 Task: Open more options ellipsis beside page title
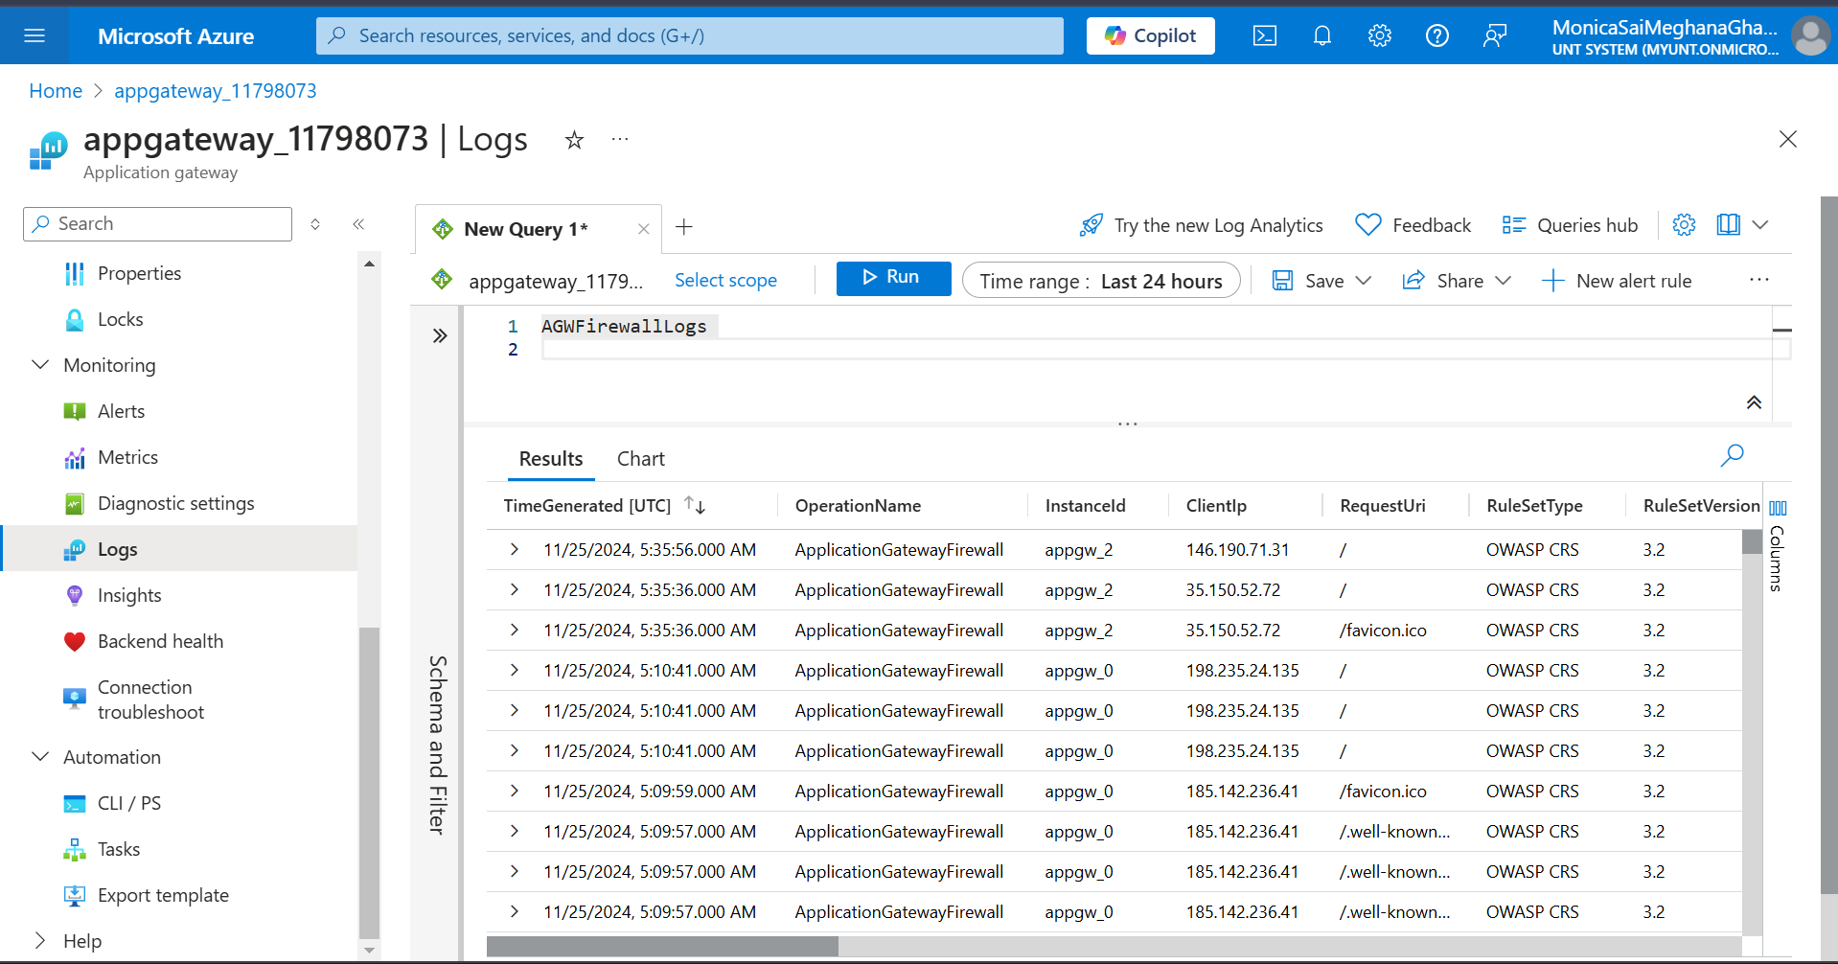(620, 140)
